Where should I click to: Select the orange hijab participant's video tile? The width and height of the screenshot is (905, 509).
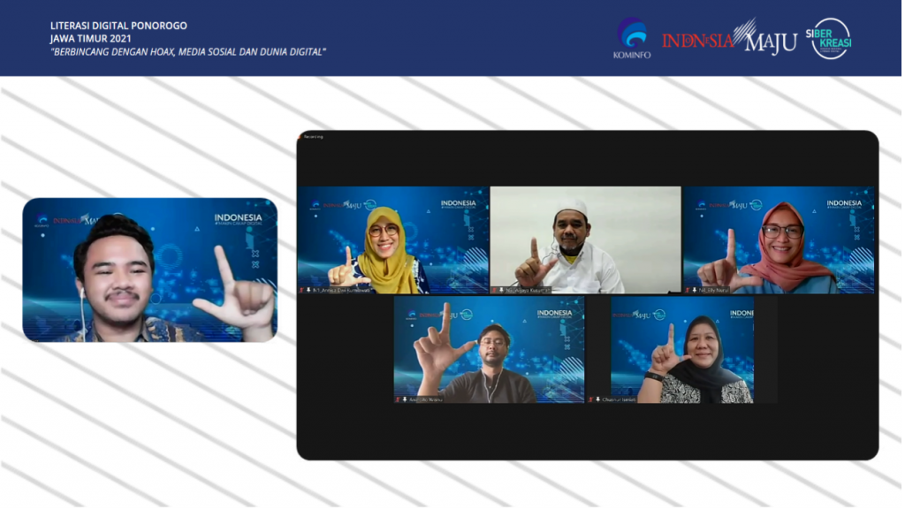tap(778, 239)
